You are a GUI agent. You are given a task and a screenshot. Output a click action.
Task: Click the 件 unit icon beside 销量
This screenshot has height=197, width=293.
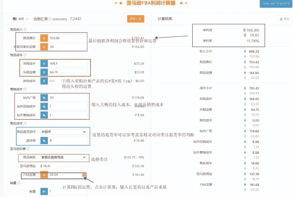coord(44,191)
